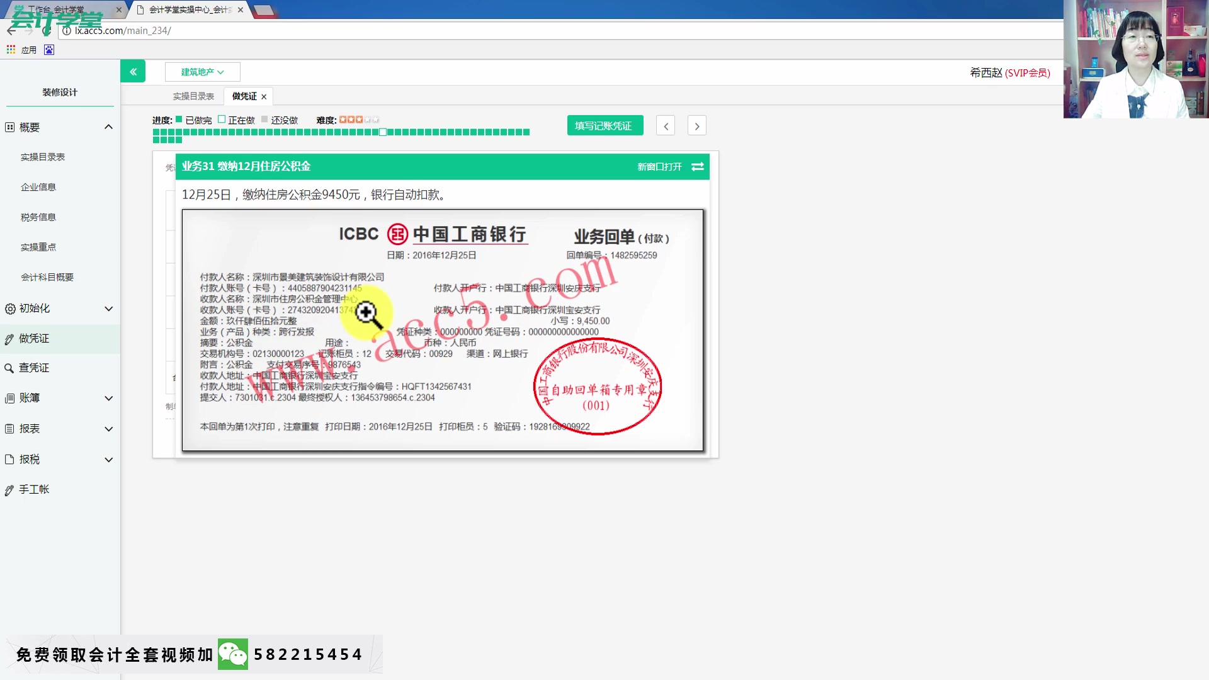Click the site info icon in address bar

point(67,30)
